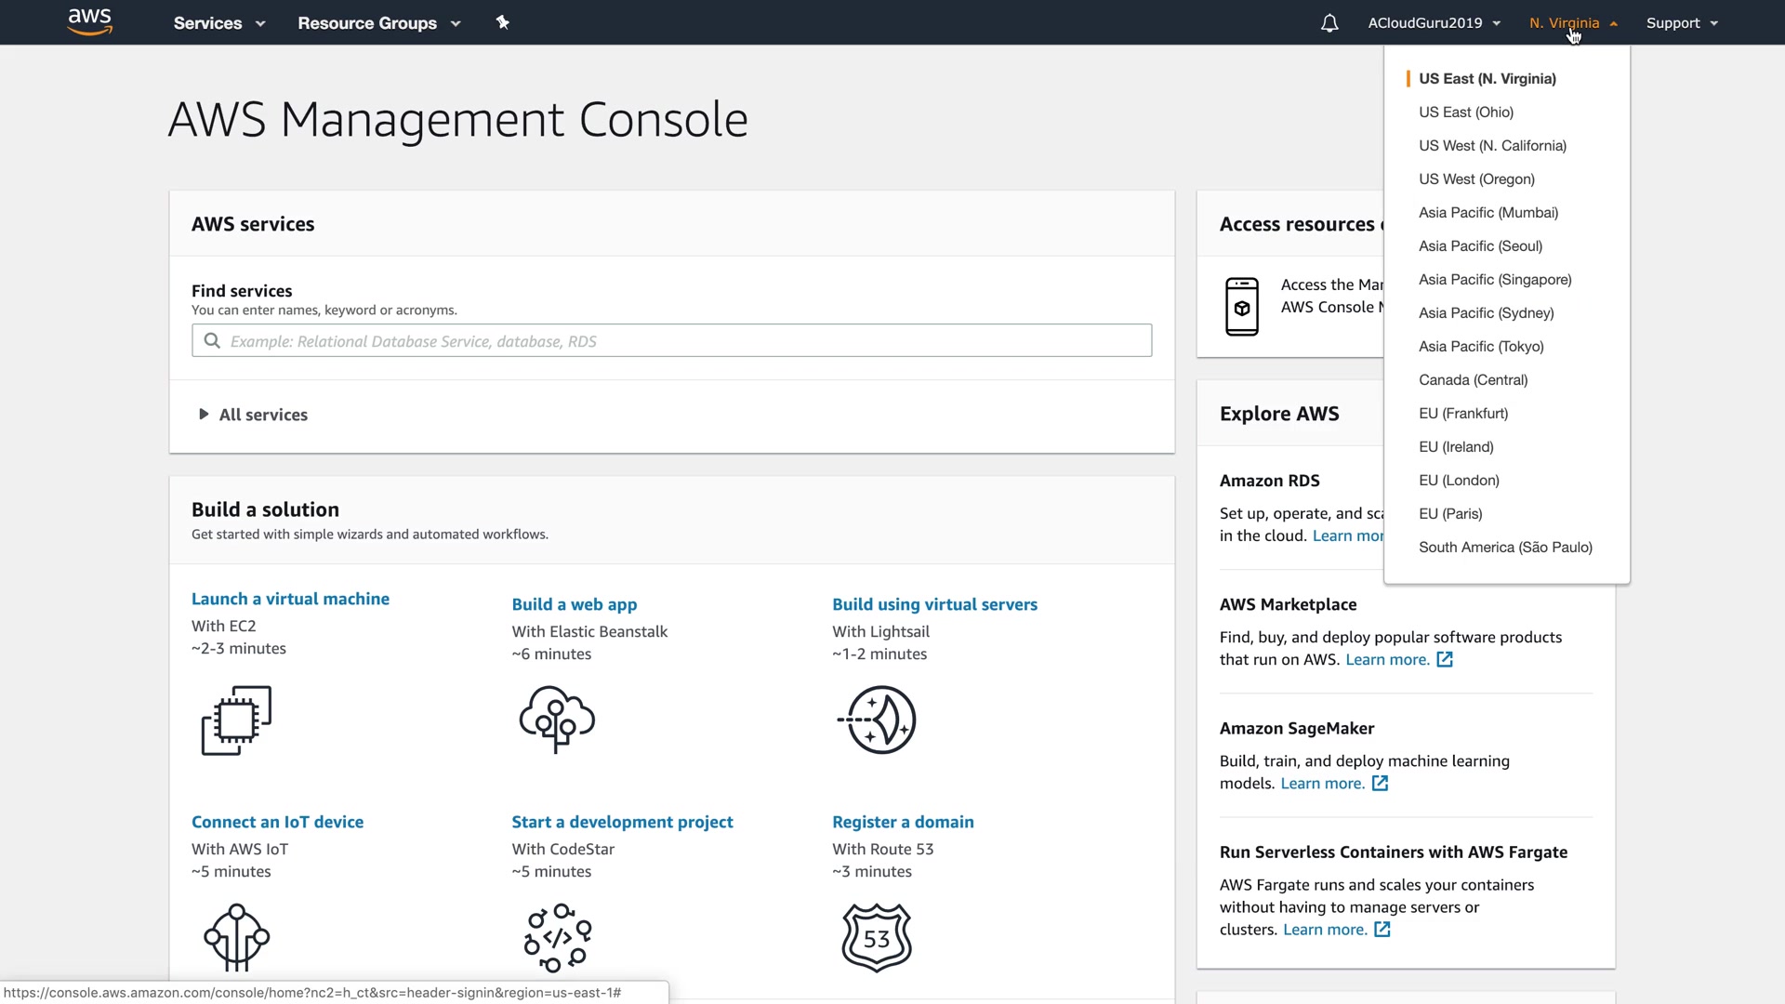Click the Lightsail compass icon
1785x1004 pixels.
point(878,720)
